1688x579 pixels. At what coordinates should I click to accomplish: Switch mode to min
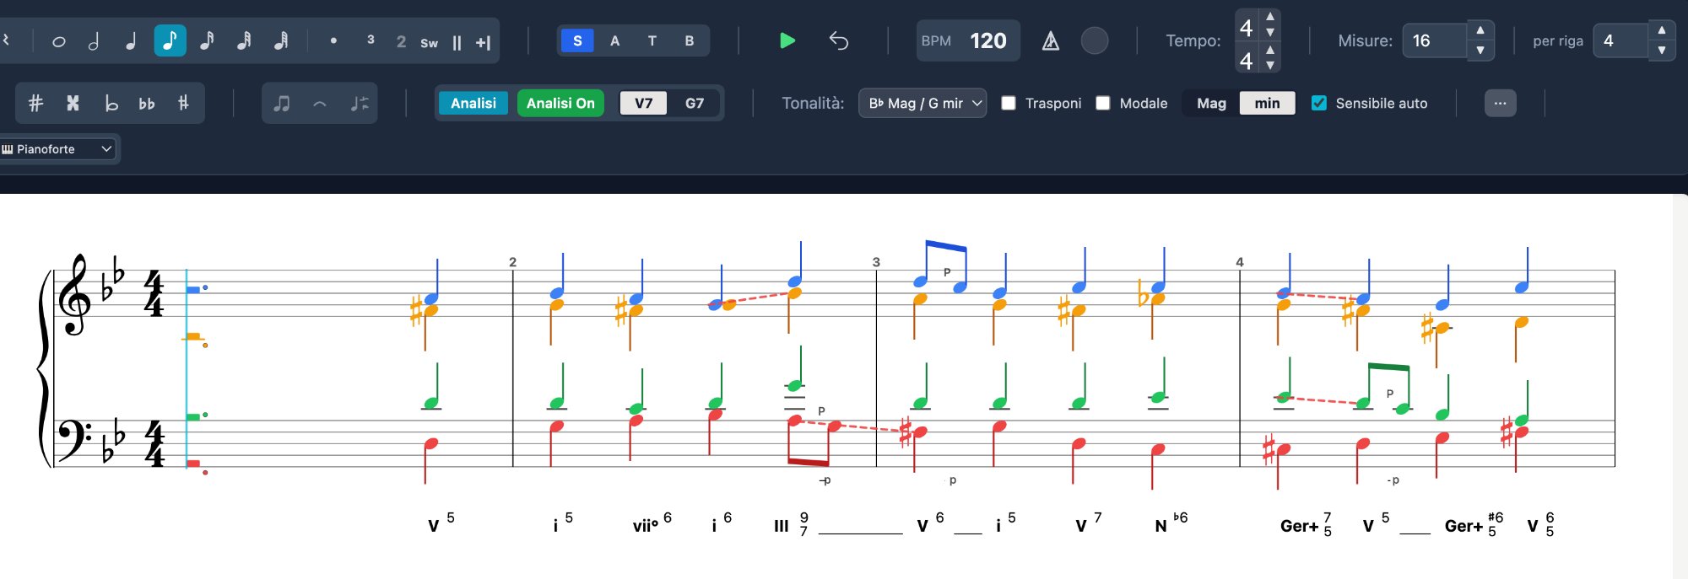1267,103
